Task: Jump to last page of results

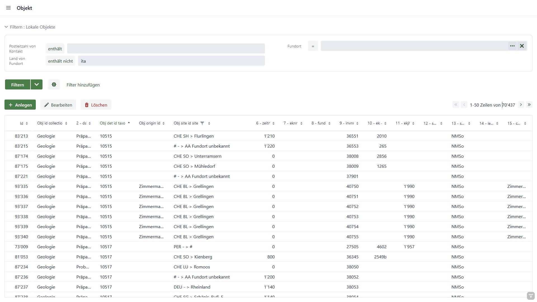Action: click(x=529, y=105)
